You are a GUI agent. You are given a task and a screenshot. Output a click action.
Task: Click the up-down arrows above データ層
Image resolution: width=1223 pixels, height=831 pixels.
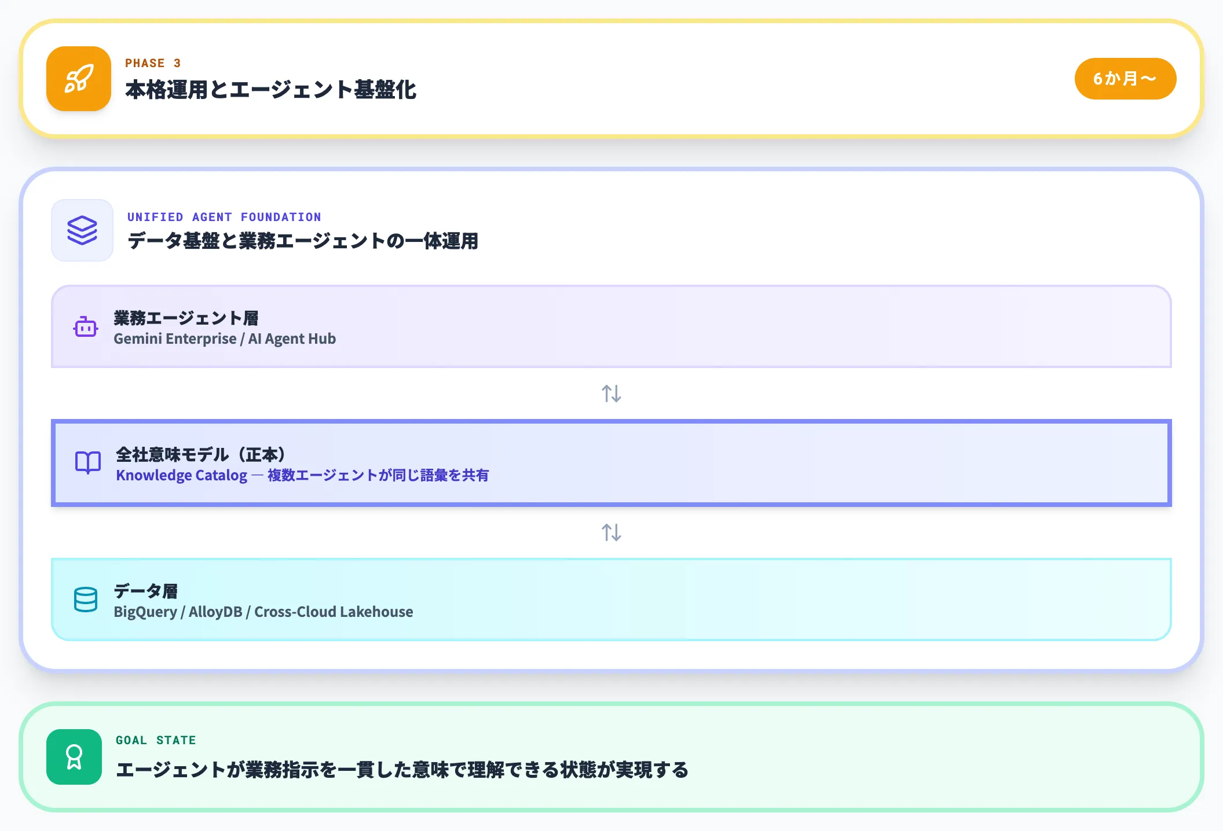[x=611, y=533]
